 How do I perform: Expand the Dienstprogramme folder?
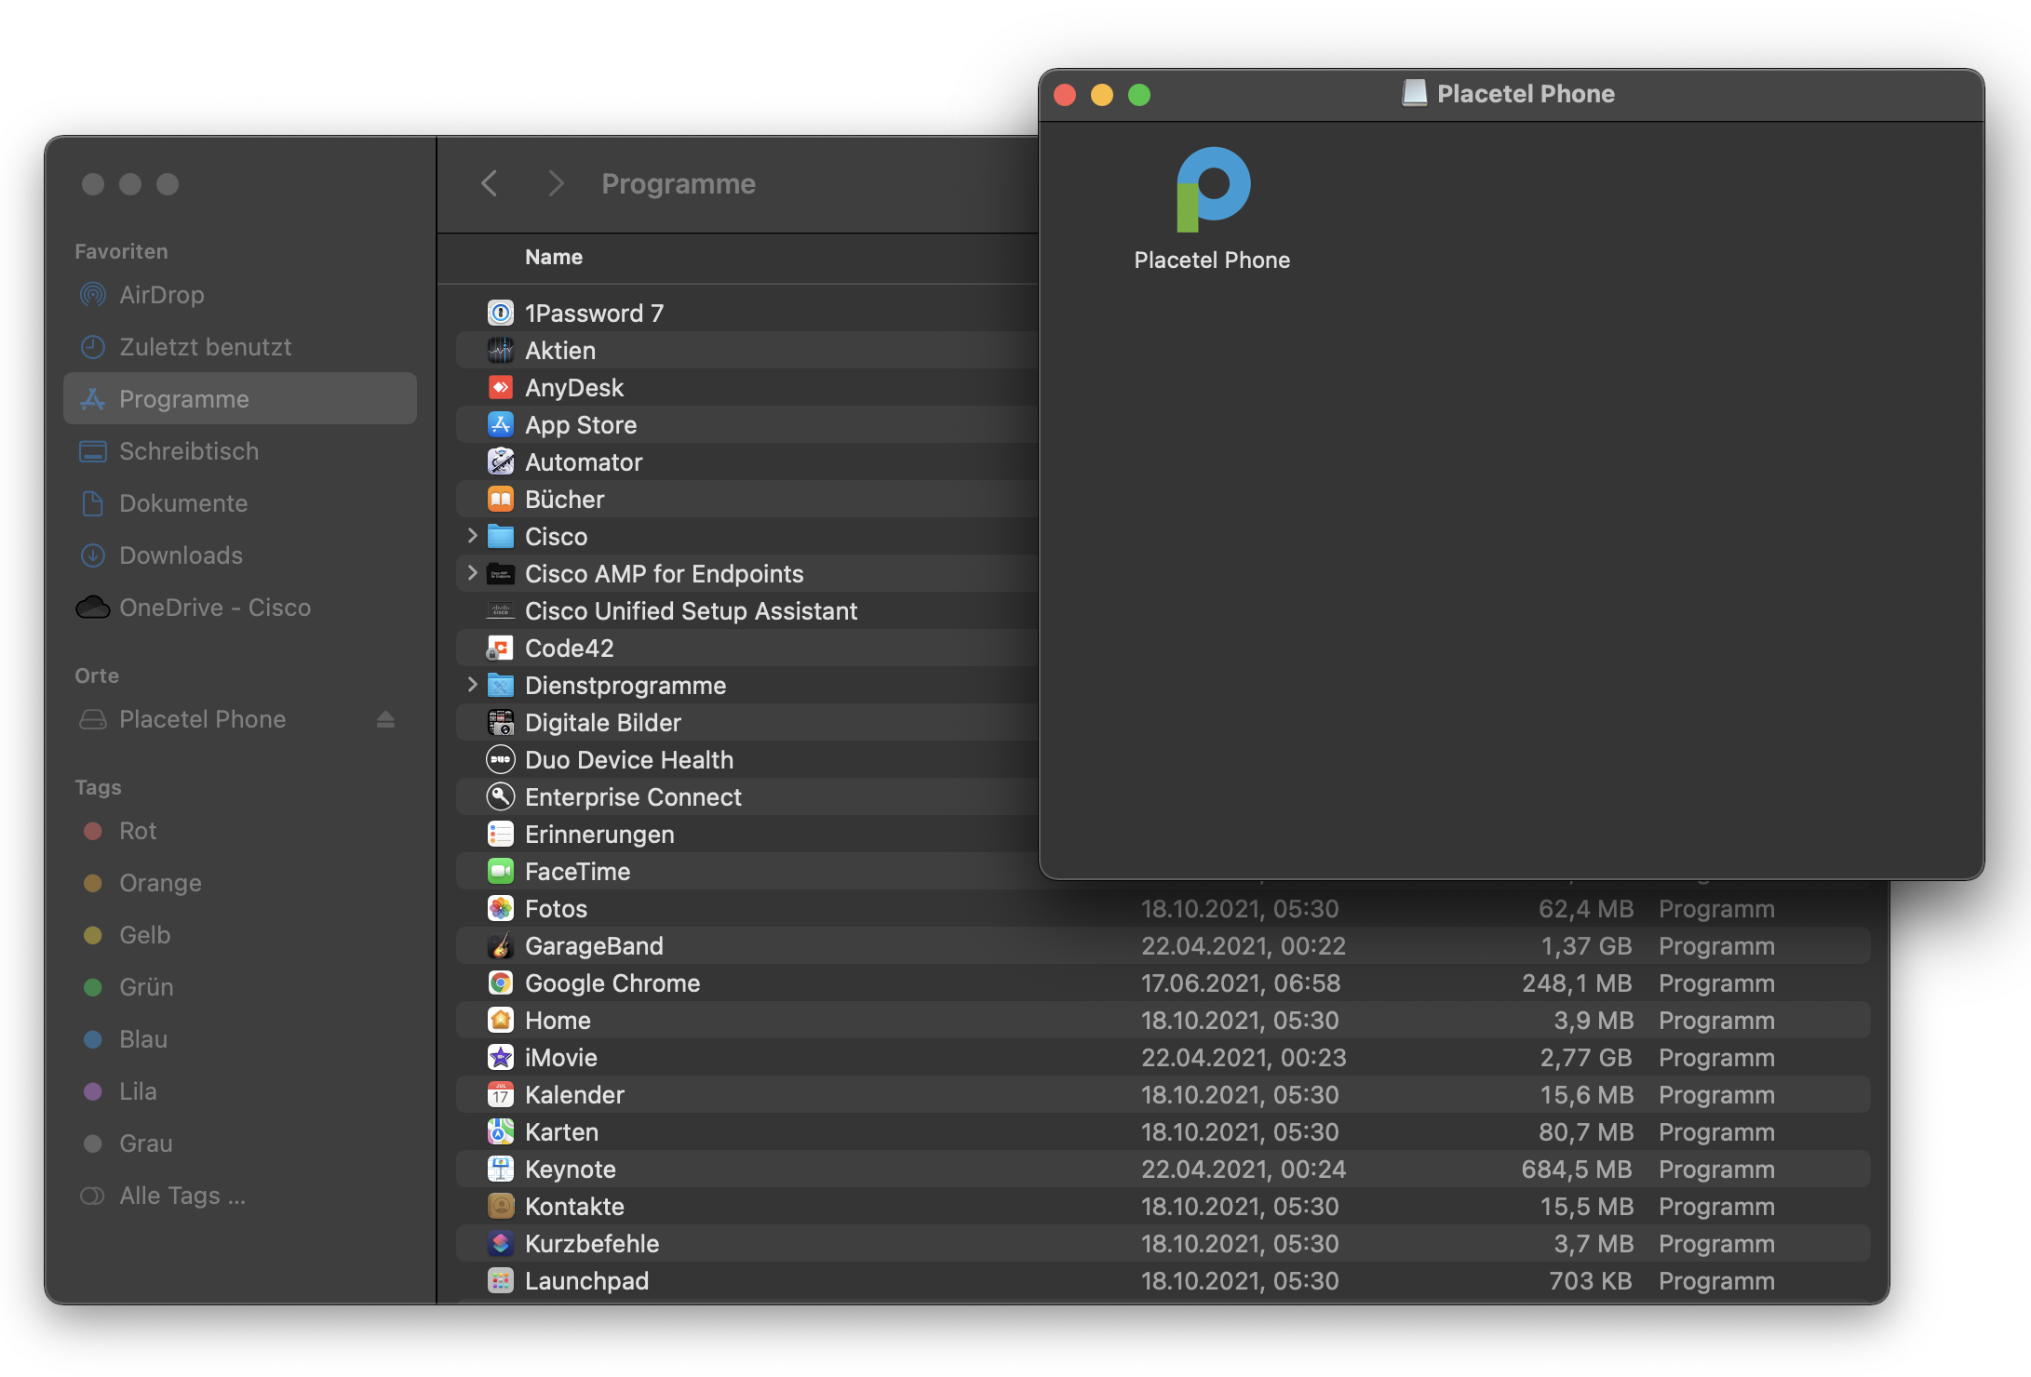[x=472, y=685]
